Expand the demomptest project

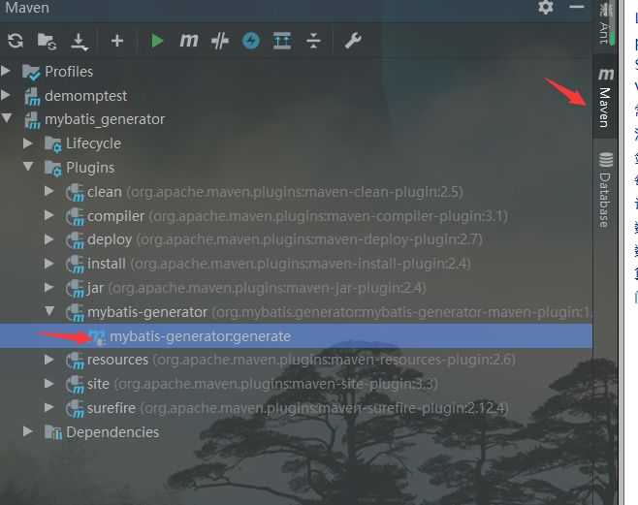[x=6, y=95]
